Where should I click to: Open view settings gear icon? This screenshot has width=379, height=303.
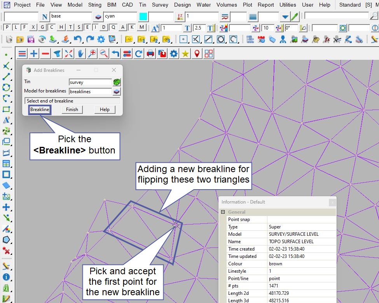click(174, 54)
